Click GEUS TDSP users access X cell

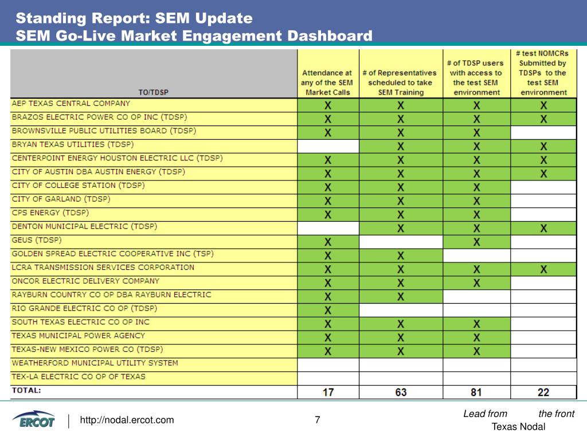click(476, 242)
